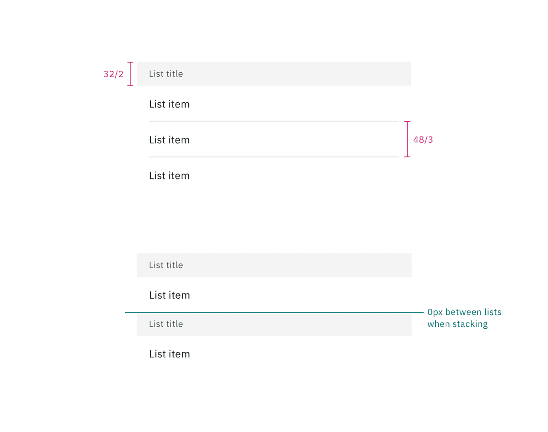548x432 pixels.
Task: Click the "when stacking" annotation text
Action: pyautogui.click(x=457, y=324)
